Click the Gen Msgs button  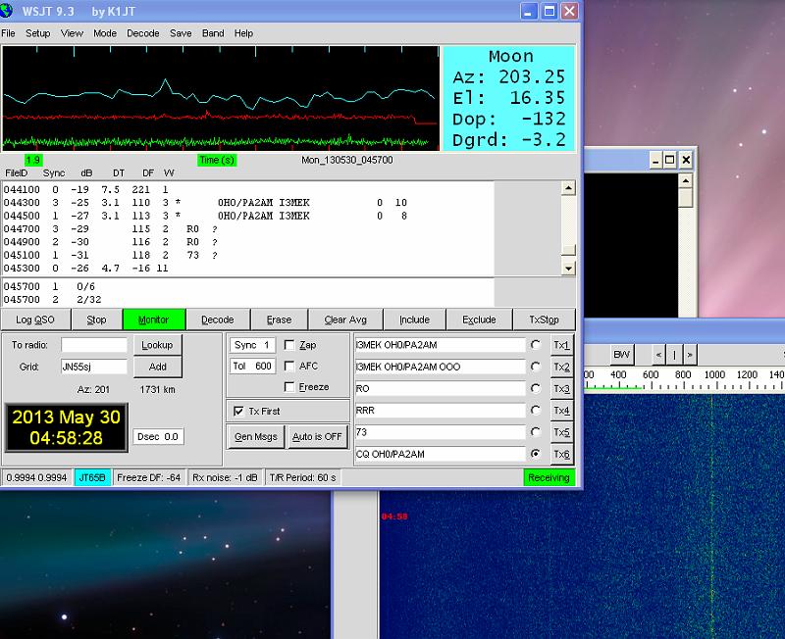click(x=256, y=436)
